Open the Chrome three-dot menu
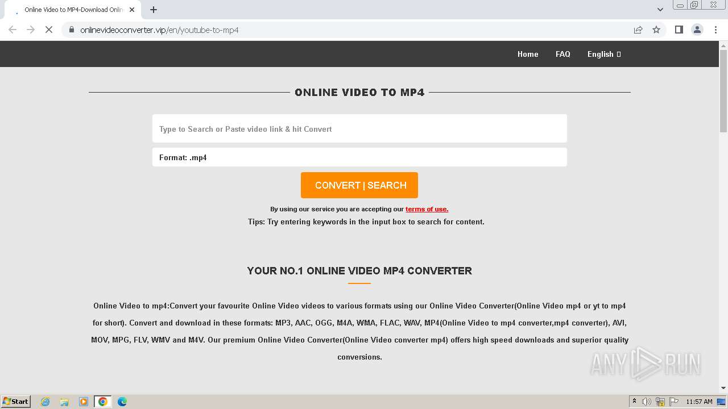The height and width of the screenshot is (409, 728). pos(715,30)
